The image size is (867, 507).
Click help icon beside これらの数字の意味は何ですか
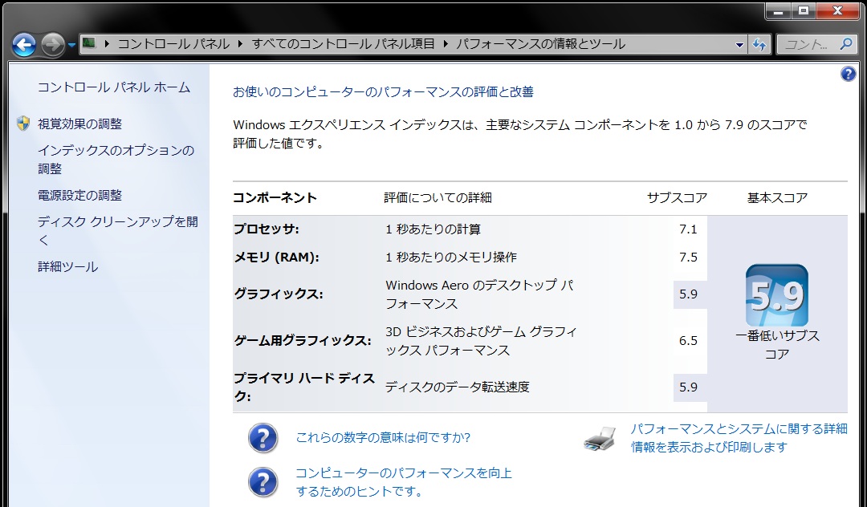pyautogui.click(x=263, y=439)
